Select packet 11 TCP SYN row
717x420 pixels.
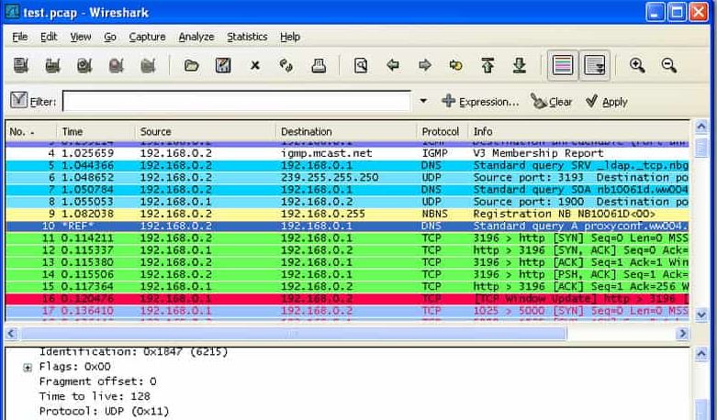tap(347, 238)
